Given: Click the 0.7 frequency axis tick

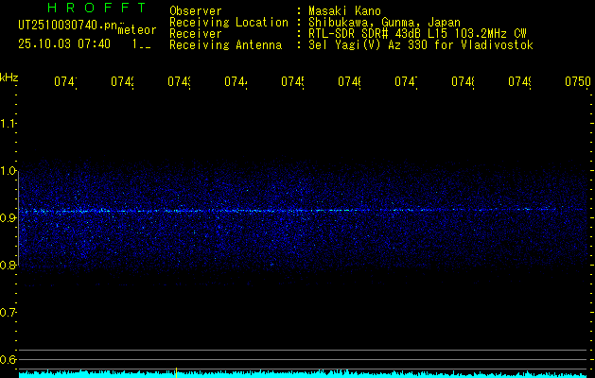Looking at the screenshot, I should 9,312.
